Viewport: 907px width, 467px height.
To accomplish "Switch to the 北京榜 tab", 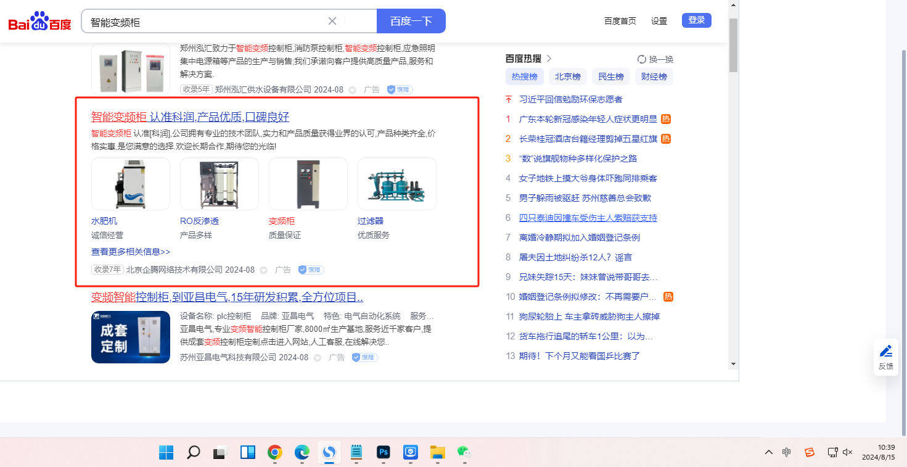I will click(x=567, y=76).
